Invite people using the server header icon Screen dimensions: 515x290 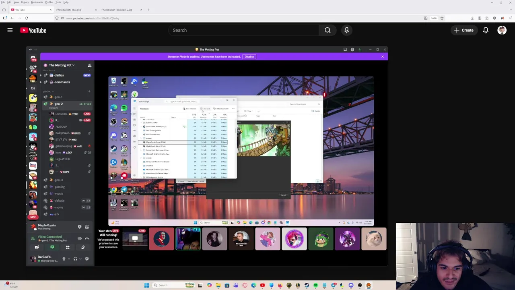click(x=89, y=65)
